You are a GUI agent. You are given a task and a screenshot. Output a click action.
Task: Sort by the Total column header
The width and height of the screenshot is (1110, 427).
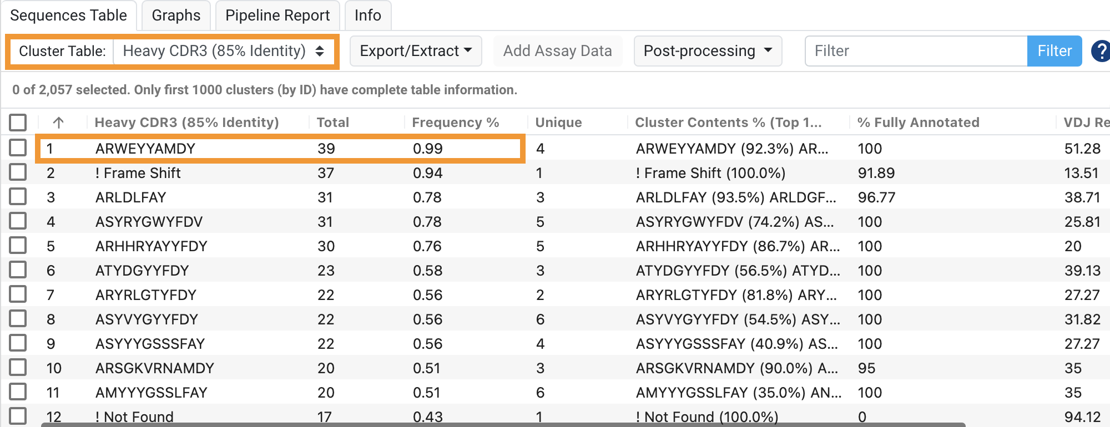pyautogui.click(x=333, y=123)
